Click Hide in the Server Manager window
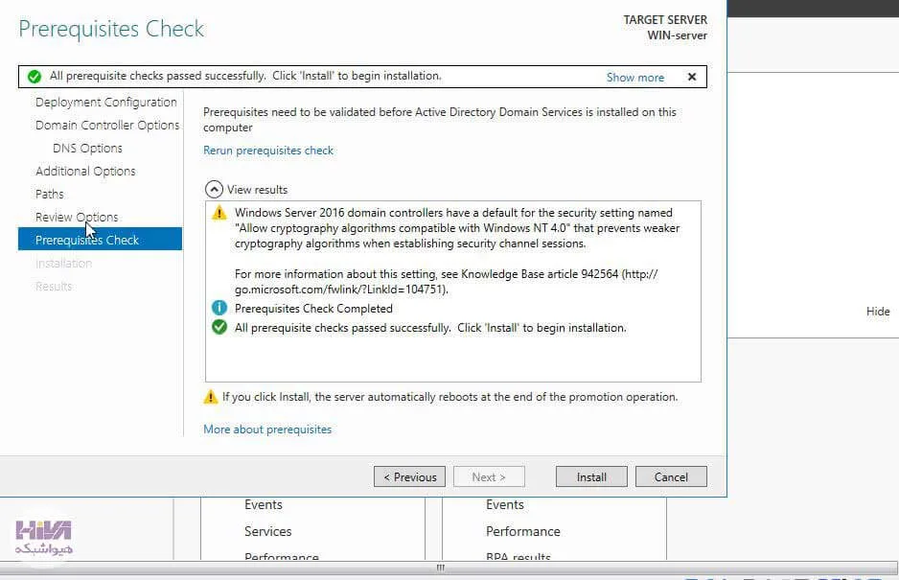The image size is (899, 580). 878,312
